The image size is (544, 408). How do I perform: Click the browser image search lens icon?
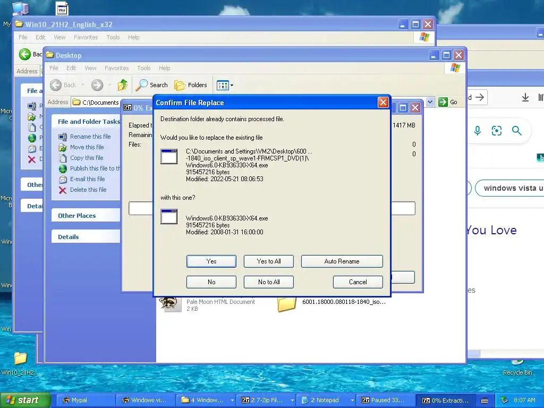[x=497, y=131]
